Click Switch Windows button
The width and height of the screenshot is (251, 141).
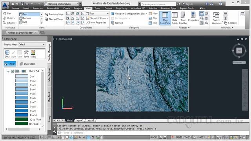216,18
